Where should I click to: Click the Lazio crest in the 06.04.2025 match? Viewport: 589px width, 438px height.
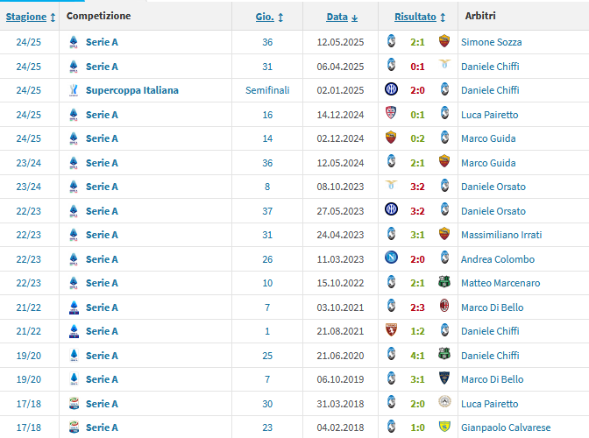[444, 66]
